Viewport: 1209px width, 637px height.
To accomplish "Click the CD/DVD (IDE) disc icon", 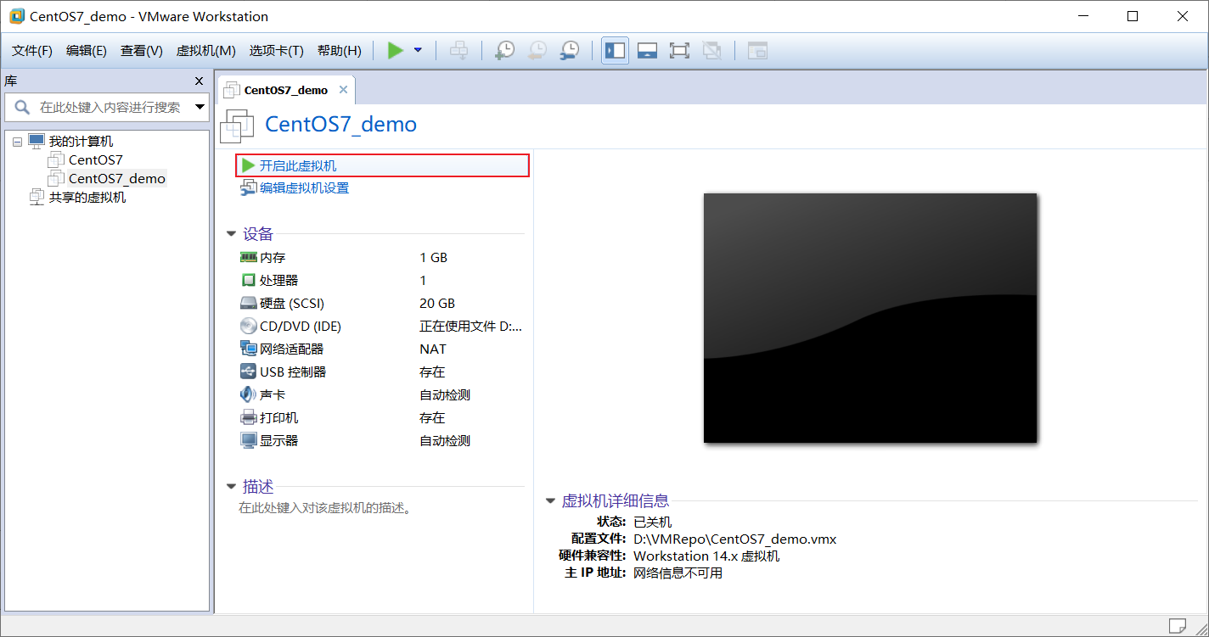I will point(249,326).
